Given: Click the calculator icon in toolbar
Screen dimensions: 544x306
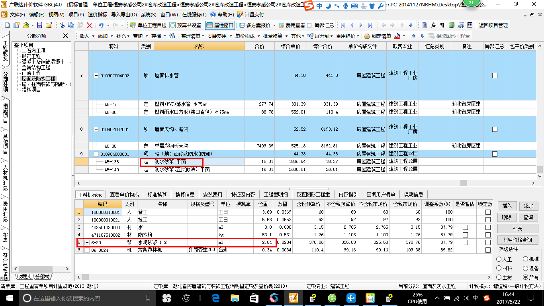Looking at the screenshot, I should (x=424, y=25).
